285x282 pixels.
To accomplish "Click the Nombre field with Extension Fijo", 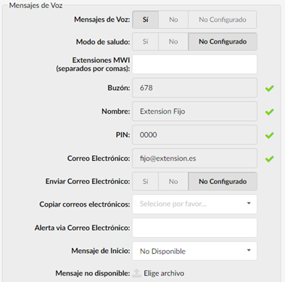I will pos(194,111).
